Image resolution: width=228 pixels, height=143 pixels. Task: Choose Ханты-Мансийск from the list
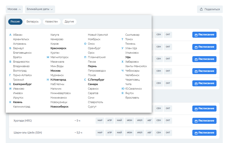pyautogui.click(x=136, y=66)
